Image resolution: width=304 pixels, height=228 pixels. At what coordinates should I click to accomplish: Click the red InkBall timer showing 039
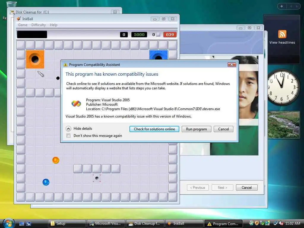coord(170,34)
